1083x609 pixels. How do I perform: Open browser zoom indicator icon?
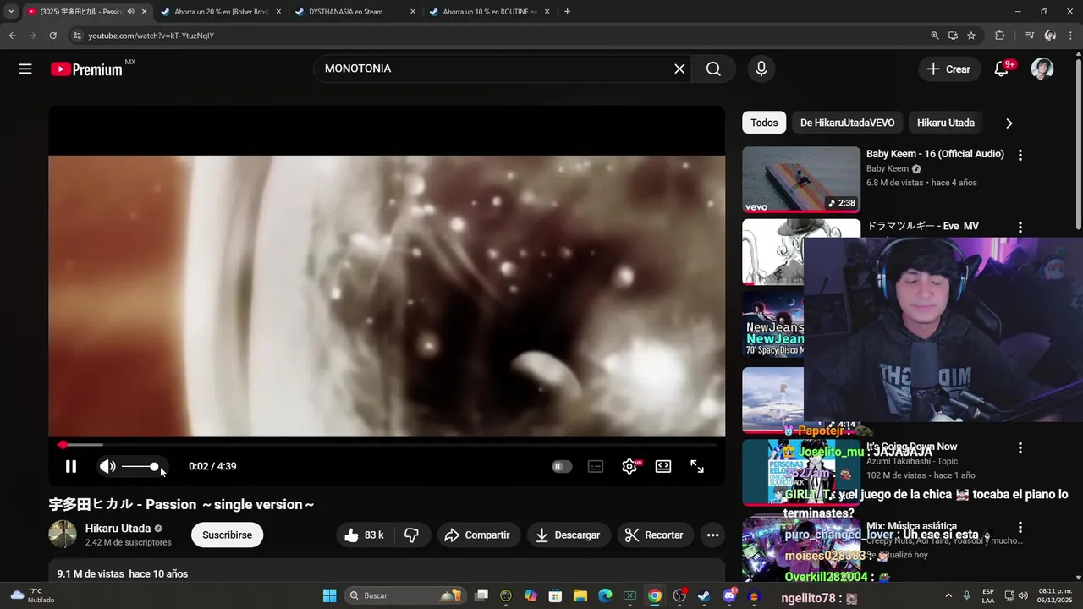[934, 36]
